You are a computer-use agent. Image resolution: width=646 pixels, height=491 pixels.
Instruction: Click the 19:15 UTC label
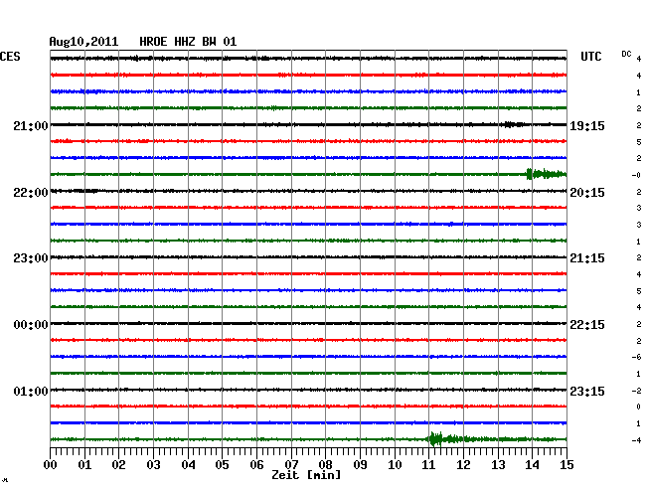(x=587, y=125)
